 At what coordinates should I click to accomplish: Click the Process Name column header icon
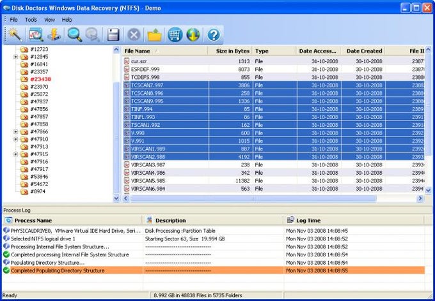[x=8, y=220]
